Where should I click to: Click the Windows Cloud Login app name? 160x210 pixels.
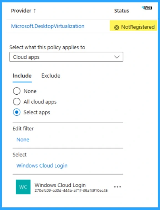click(60, 185)
